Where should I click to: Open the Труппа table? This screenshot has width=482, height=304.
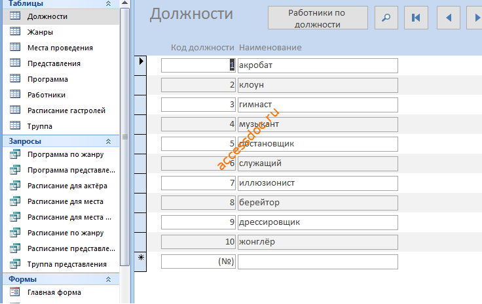pos(40,126)
